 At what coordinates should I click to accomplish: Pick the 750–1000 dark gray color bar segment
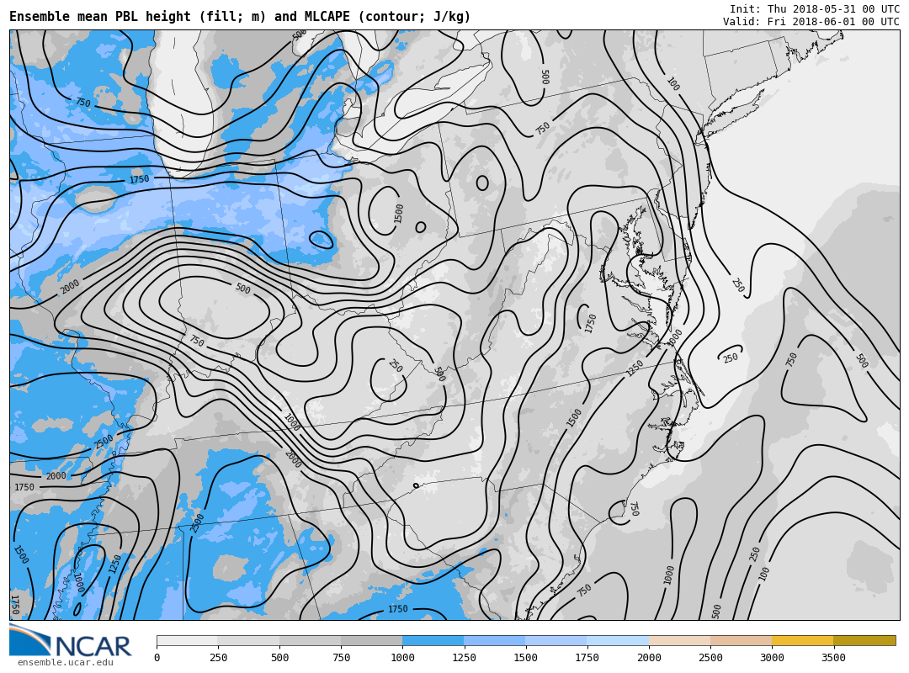tap(371, 641)
